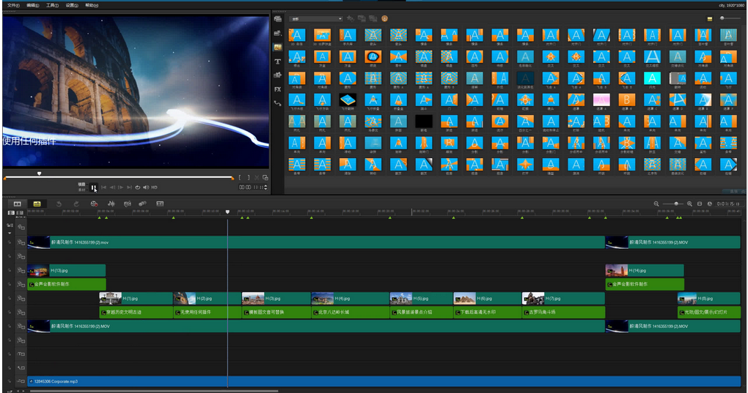Screen dimensions: 748x393
Task: Switch to Storyboard view
Action: 18,203
